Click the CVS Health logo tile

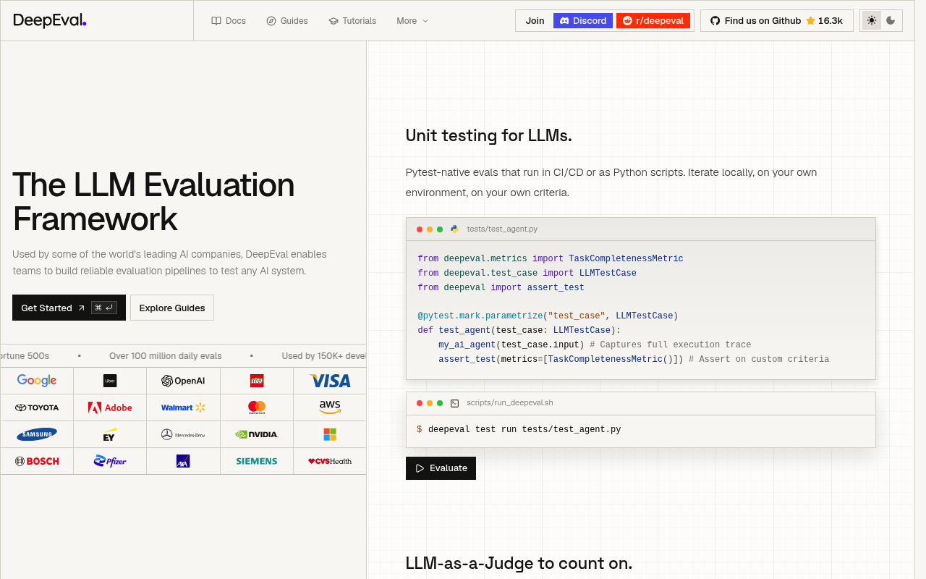pyautogui.click(x=330, y=461)
